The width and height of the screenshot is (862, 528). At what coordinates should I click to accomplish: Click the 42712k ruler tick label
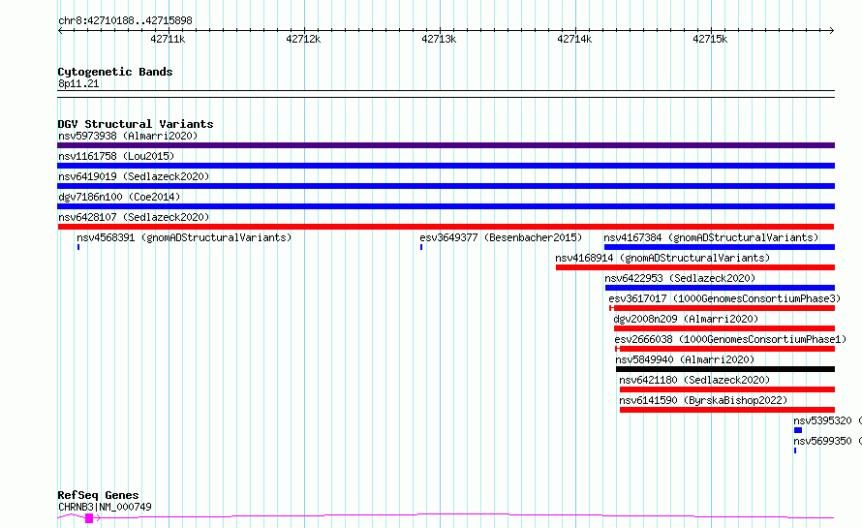[303, 39]
